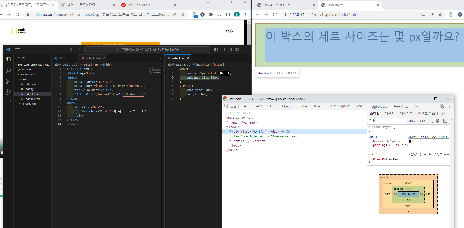This screenshot has height=228, width=464.
Task: Switch to DevTools 메모리 tab
Action: [x=319, y=106]
